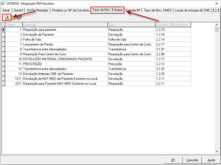This screenshot has width=221, height=165.
Task: Click the copy-documents icon in the toolbar
Action: click(20, 18)
